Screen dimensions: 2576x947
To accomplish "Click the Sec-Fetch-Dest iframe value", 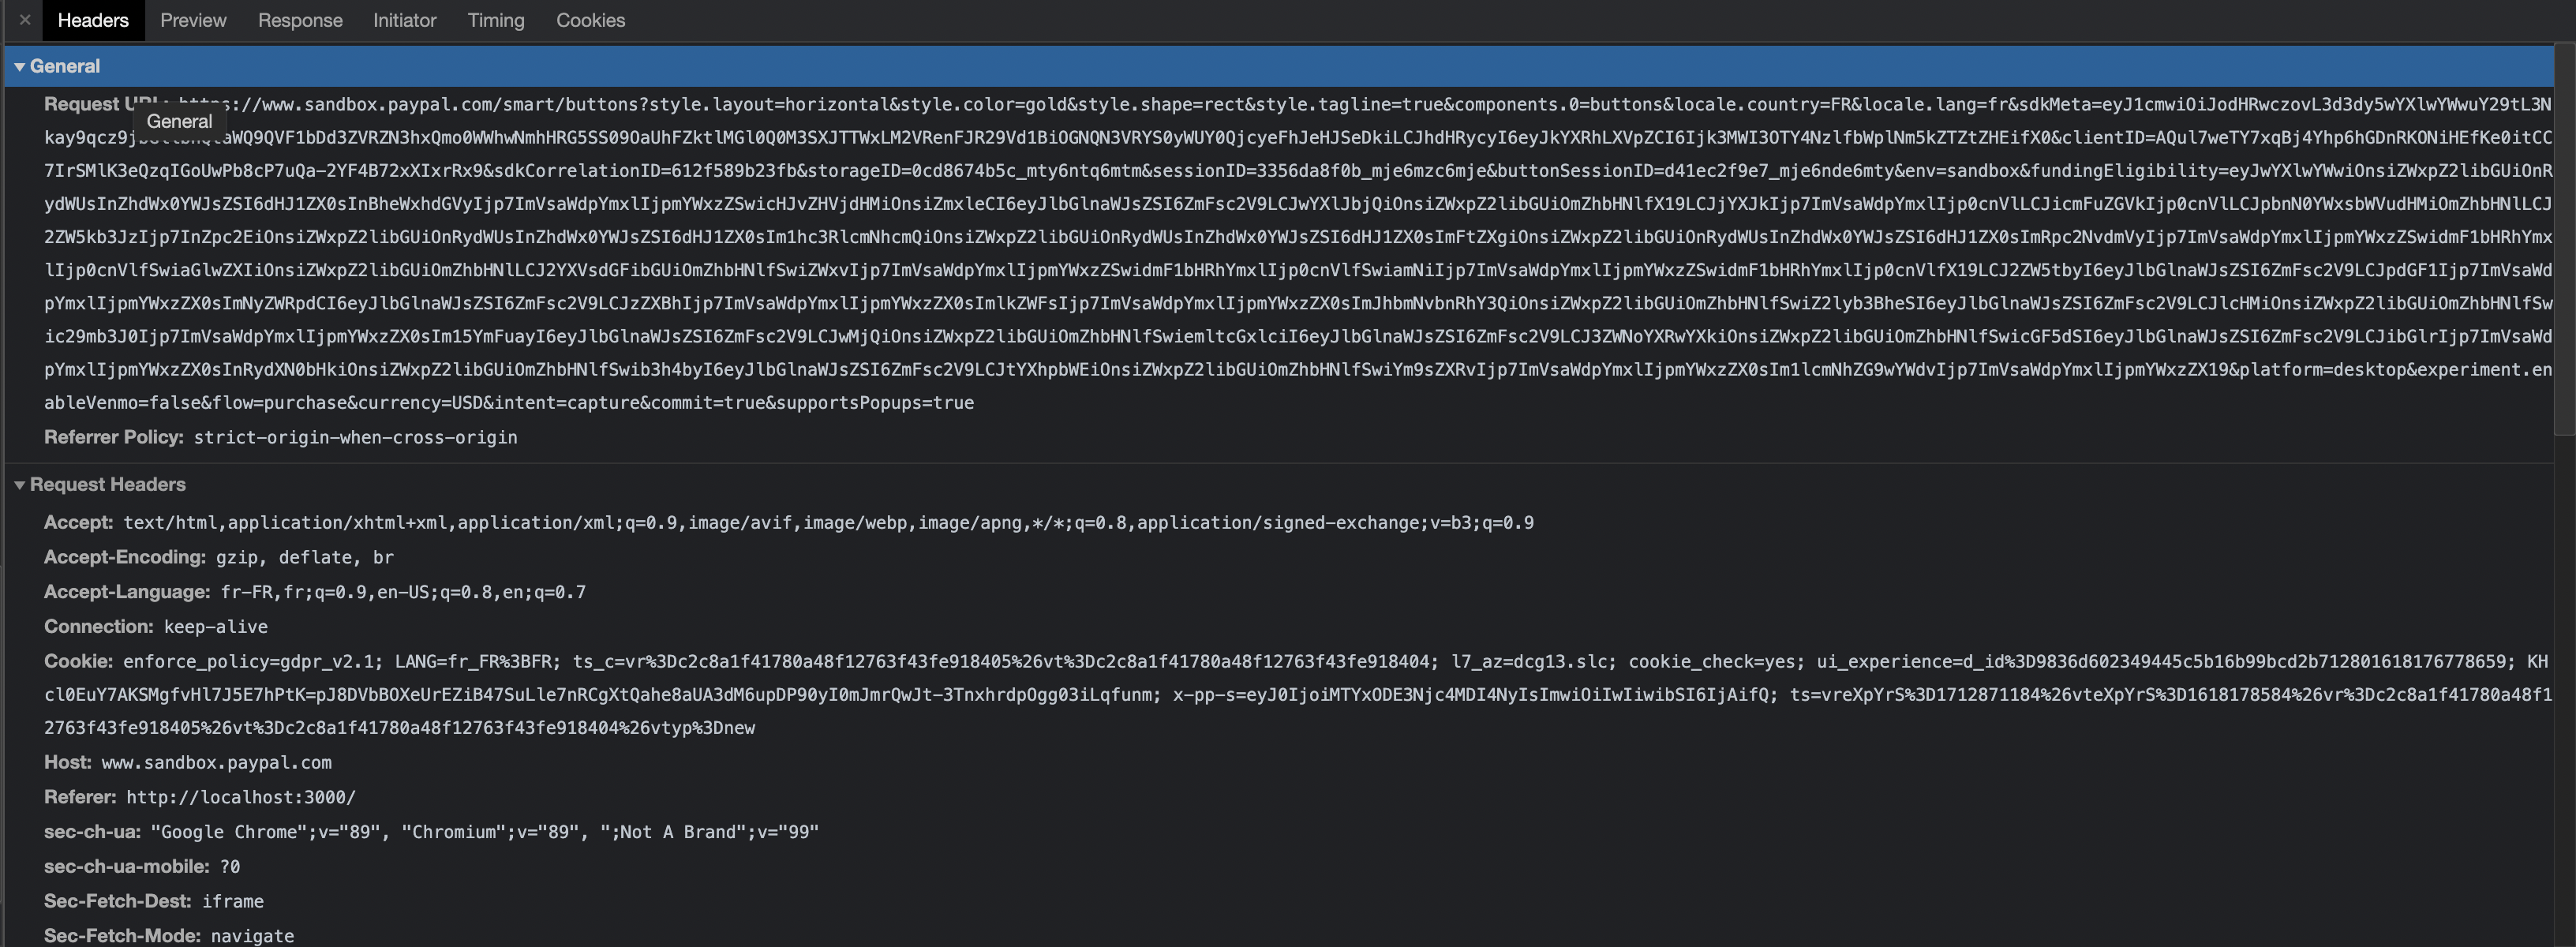I will [232, 902].
